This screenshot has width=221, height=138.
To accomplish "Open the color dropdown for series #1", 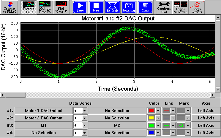I will (158, 111).
